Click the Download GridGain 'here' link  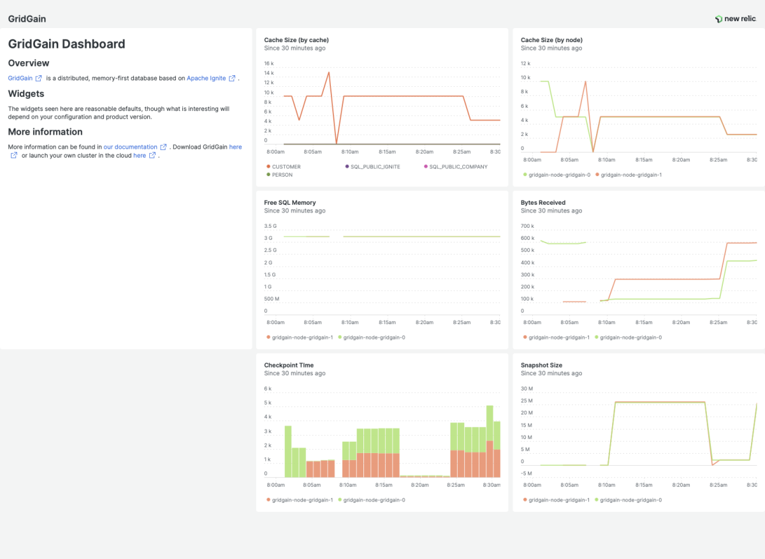click(235, 147)
